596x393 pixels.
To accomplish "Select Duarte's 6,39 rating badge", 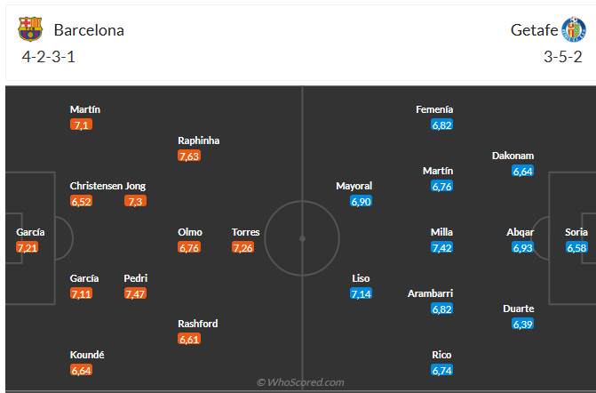I will tap(522, 325).
